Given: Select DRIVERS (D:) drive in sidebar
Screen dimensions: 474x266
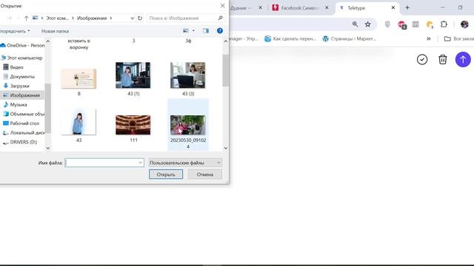Looking at the screenshot, I should (20, 142).
